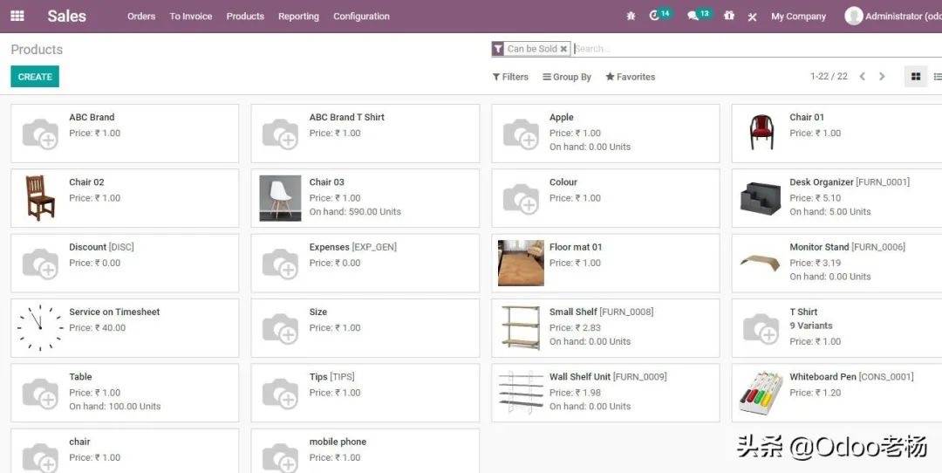Image resolution: width=942 pixels, height=473 pixels.
Task: Click the product search field
Action: pyautogui.click(x=750, y=49)
